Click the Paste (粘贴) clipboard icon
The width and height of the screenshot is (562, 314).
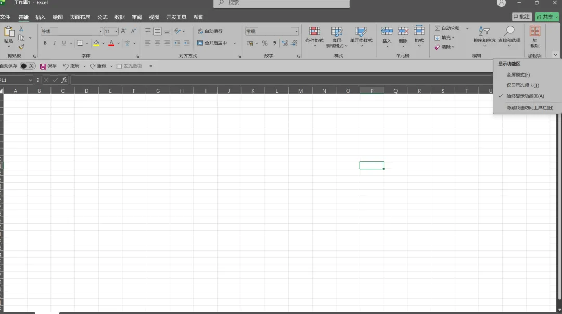[x=9, y=32]
